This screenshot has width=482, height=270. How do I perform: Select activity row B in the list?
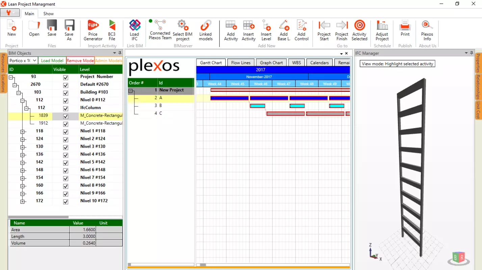pyautogui.click(x=161, y=106)
